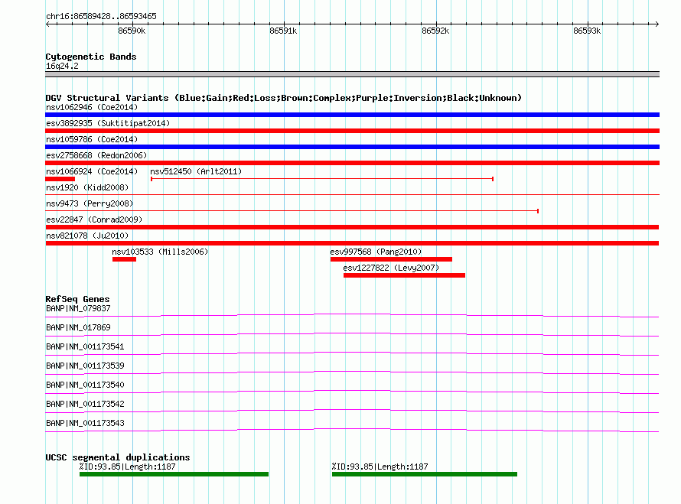Open variant label esv3892935 (Suktitipat2014)
The image size is (681, 504).
[108, 123]
